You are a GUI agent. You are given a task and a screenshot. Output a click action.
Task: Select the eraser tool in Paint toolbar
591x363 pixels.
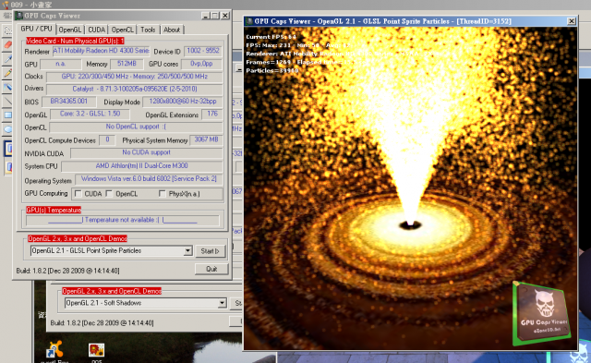[7, 44]
